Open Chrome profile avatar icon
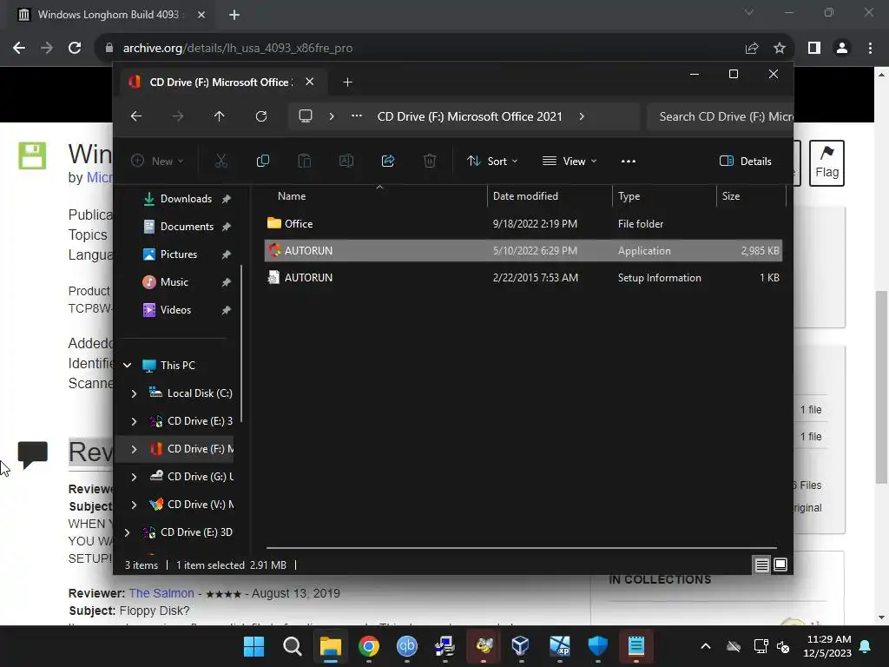Viewport: 889px width, 667px height. 842,49
